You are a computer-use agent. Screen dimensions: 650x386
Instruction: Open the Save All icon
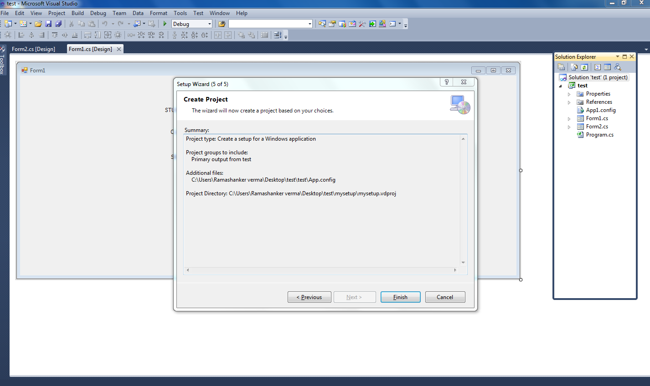(58, 23)
